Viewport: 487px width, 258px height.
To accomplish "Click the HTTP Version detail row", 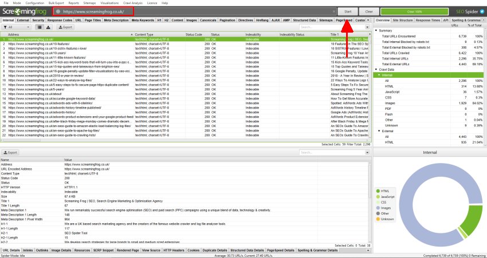I will click(x=184, y=187).
